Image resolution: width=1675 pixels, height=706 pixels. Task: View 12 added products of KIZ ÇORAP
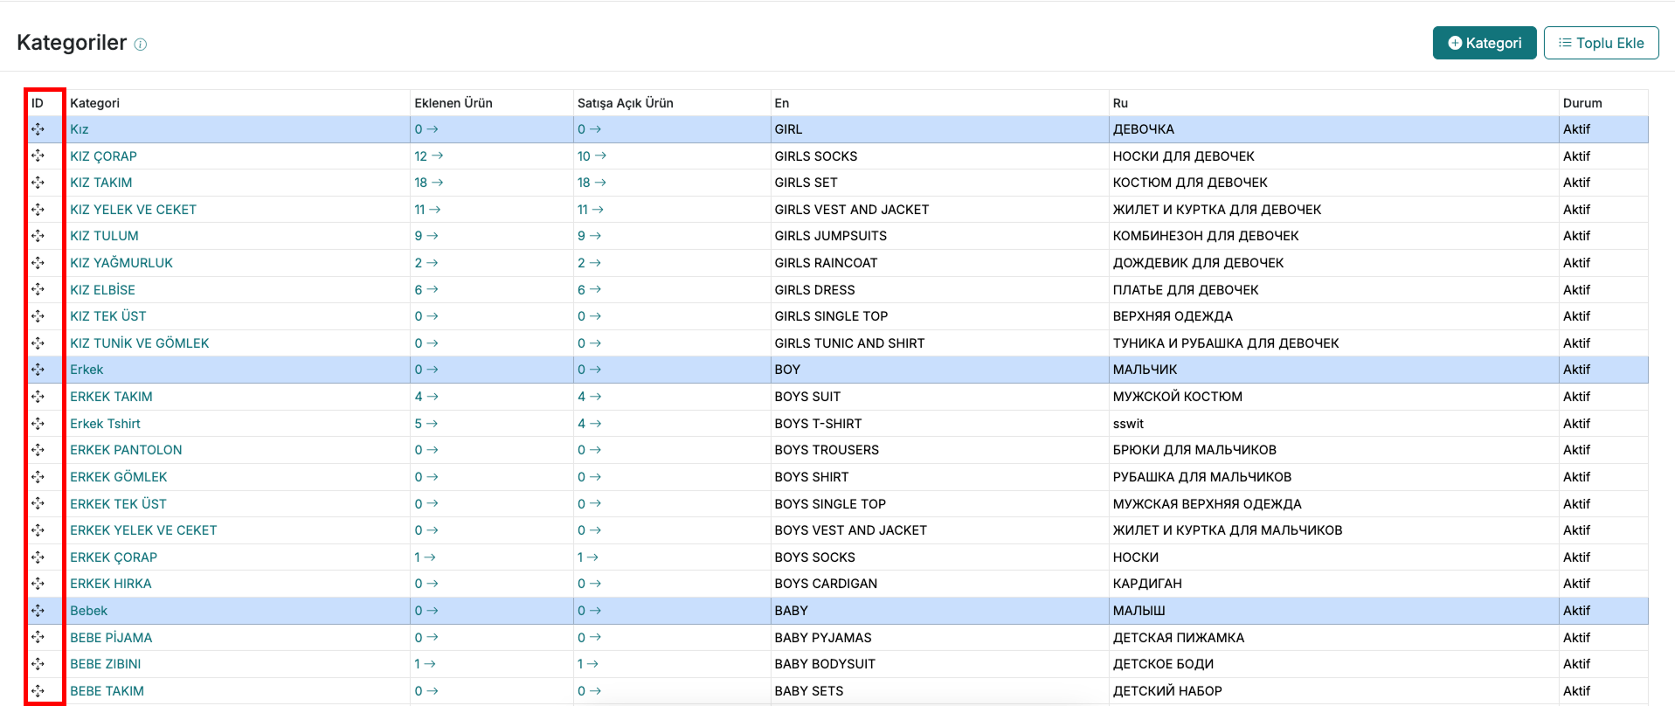[x=429, y=156]
